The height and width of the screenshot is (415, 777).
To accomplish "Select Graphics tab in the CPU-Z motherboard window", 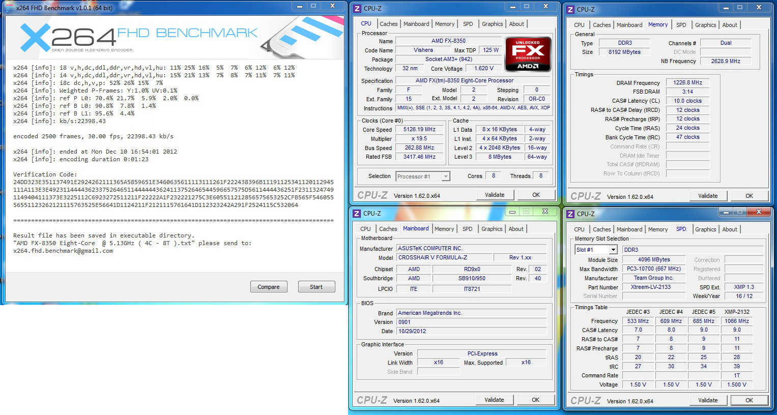I will 492,229.
